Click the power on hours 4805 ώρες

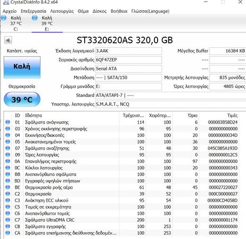[x=227, y=86]
